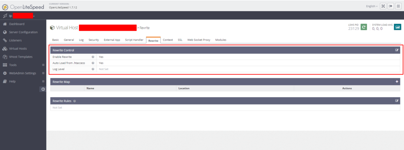404x150 pixels.
Task: Click the LSWS PID value 23129
Action: click(x=353, y=28)
